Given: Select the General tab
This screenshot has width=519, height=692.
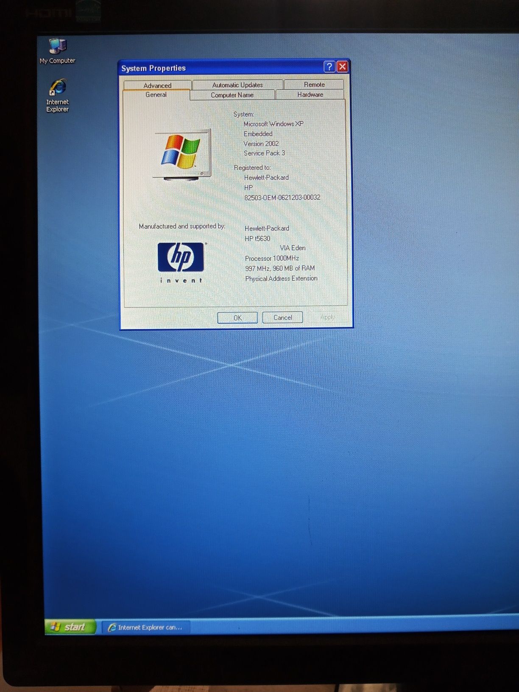Looking at the screenshot, I should pos(156,95).
